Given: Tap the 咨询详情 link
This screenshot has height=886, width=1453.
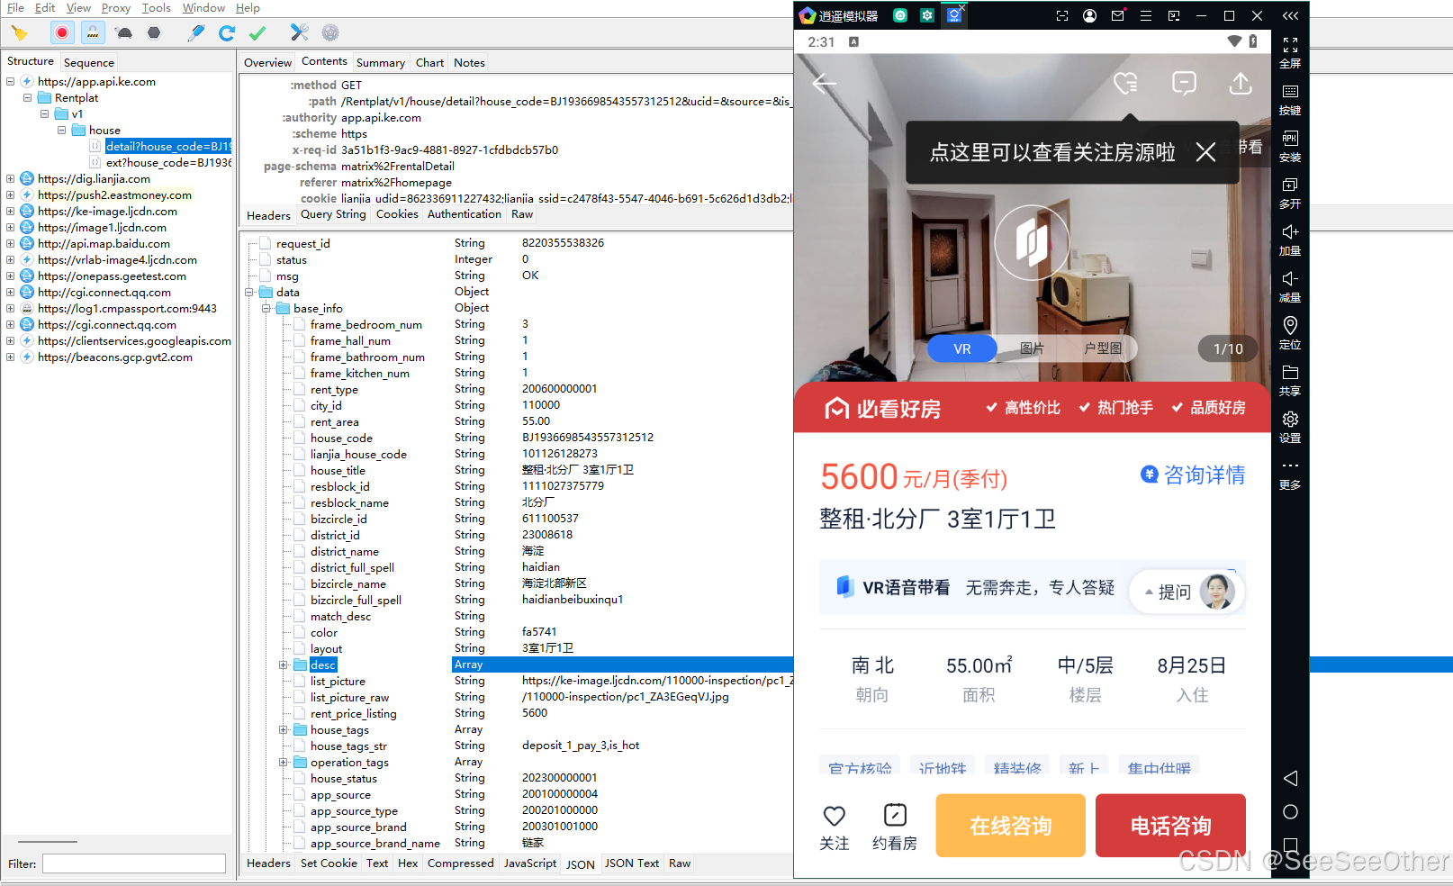Looking at the screenshot, I should pyautogui.click(x=1193, y=475).
